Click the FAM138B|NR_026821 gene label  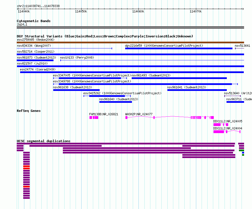pos(104,114)
